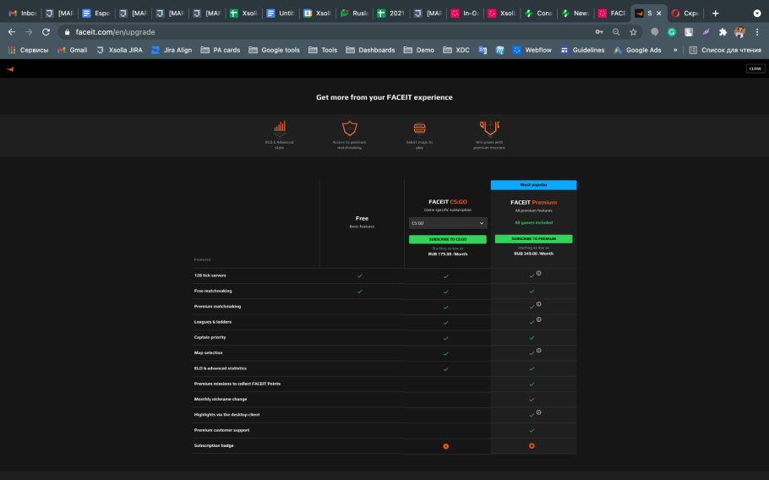Click Premium subscription badge orange icon

(532, 445)
